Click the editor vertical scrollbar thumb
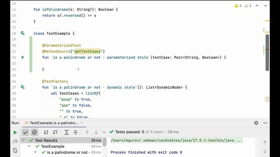This screenshot has width=280, height=157. pos(267,52)
